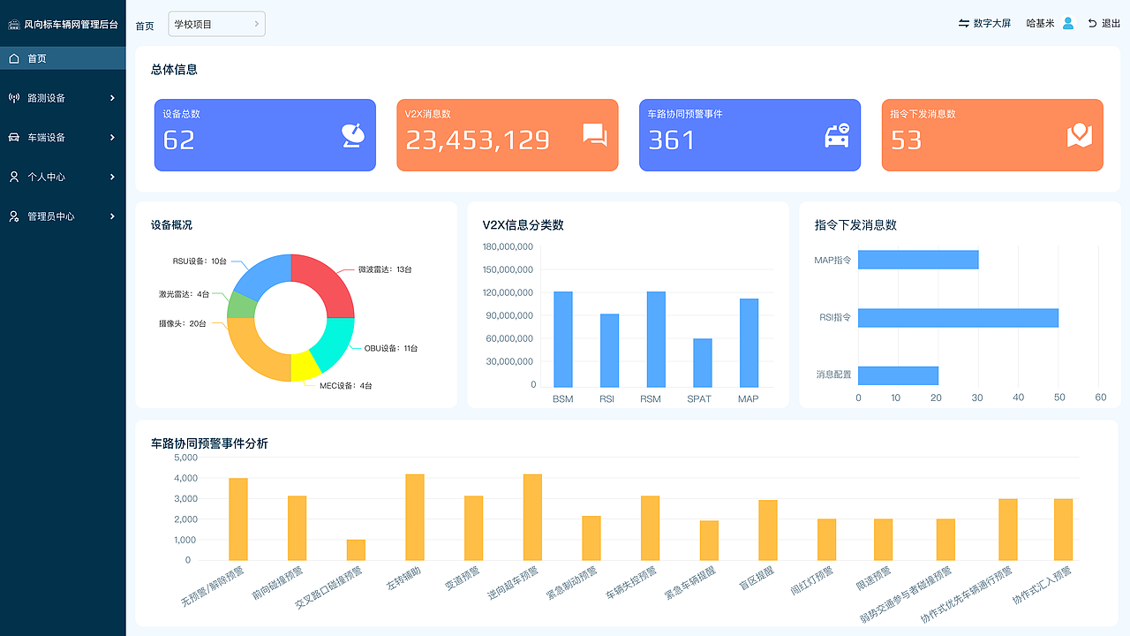Viewport: 1130px width, 636px height.
Task: Expand the 车端设备 menu chevron
Action: tap(112, 138)
